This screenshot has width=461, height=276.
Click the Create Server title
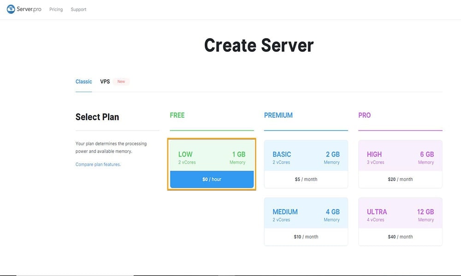259,46
